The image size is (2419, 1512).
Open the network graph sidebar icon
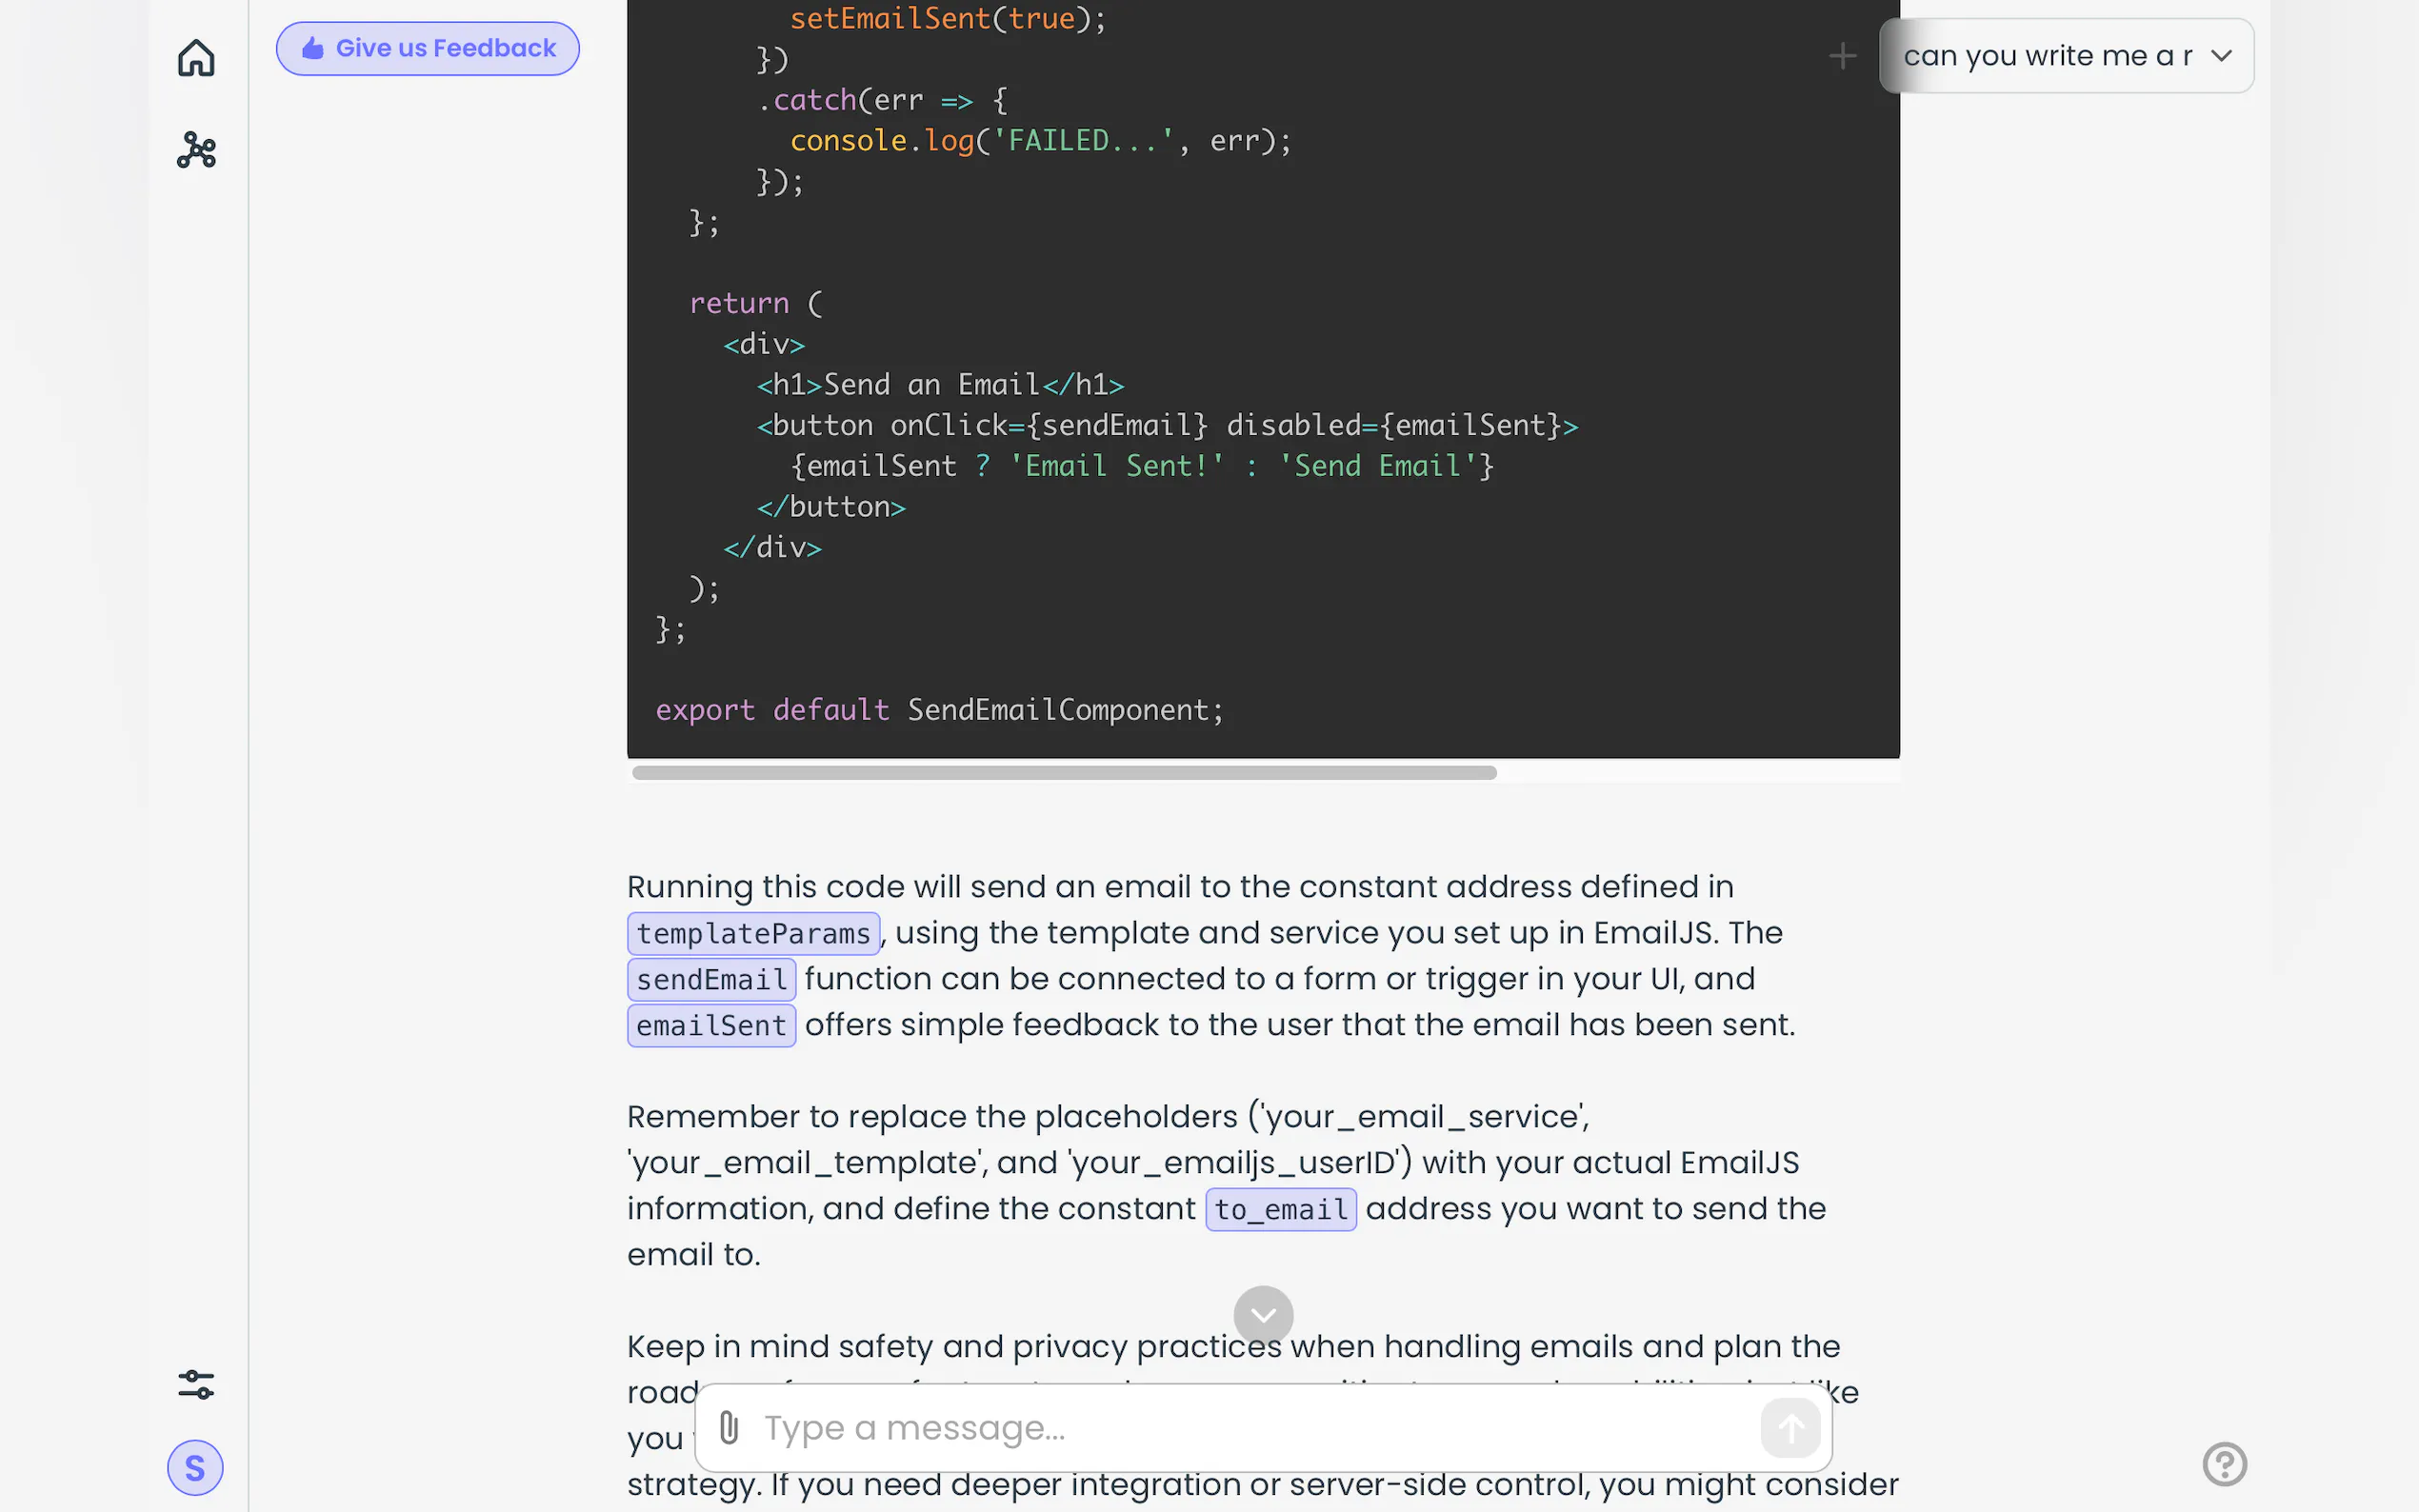click(x=196, y=150)
